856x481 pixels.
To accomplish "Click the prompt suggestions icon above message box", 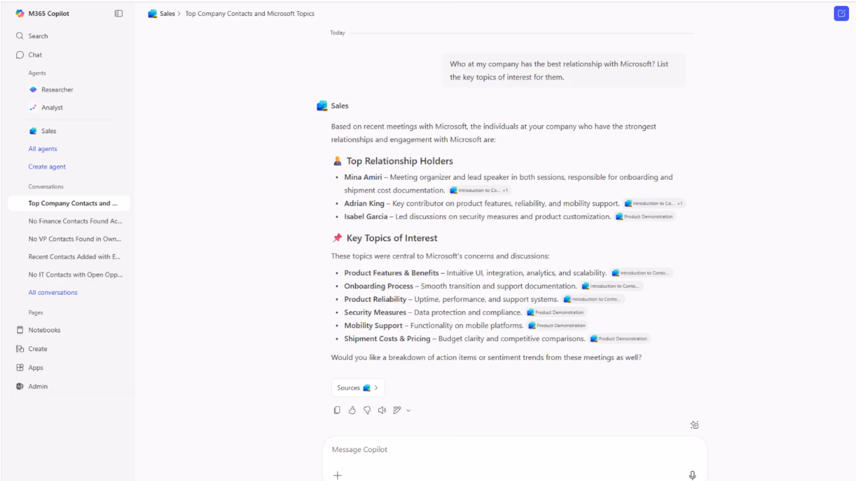I will pyautogui.click(x=694, y=425).
